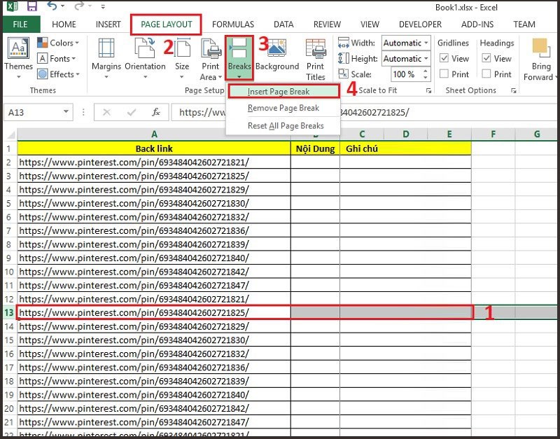Confirm the formula bar entry

coord(132,112)
